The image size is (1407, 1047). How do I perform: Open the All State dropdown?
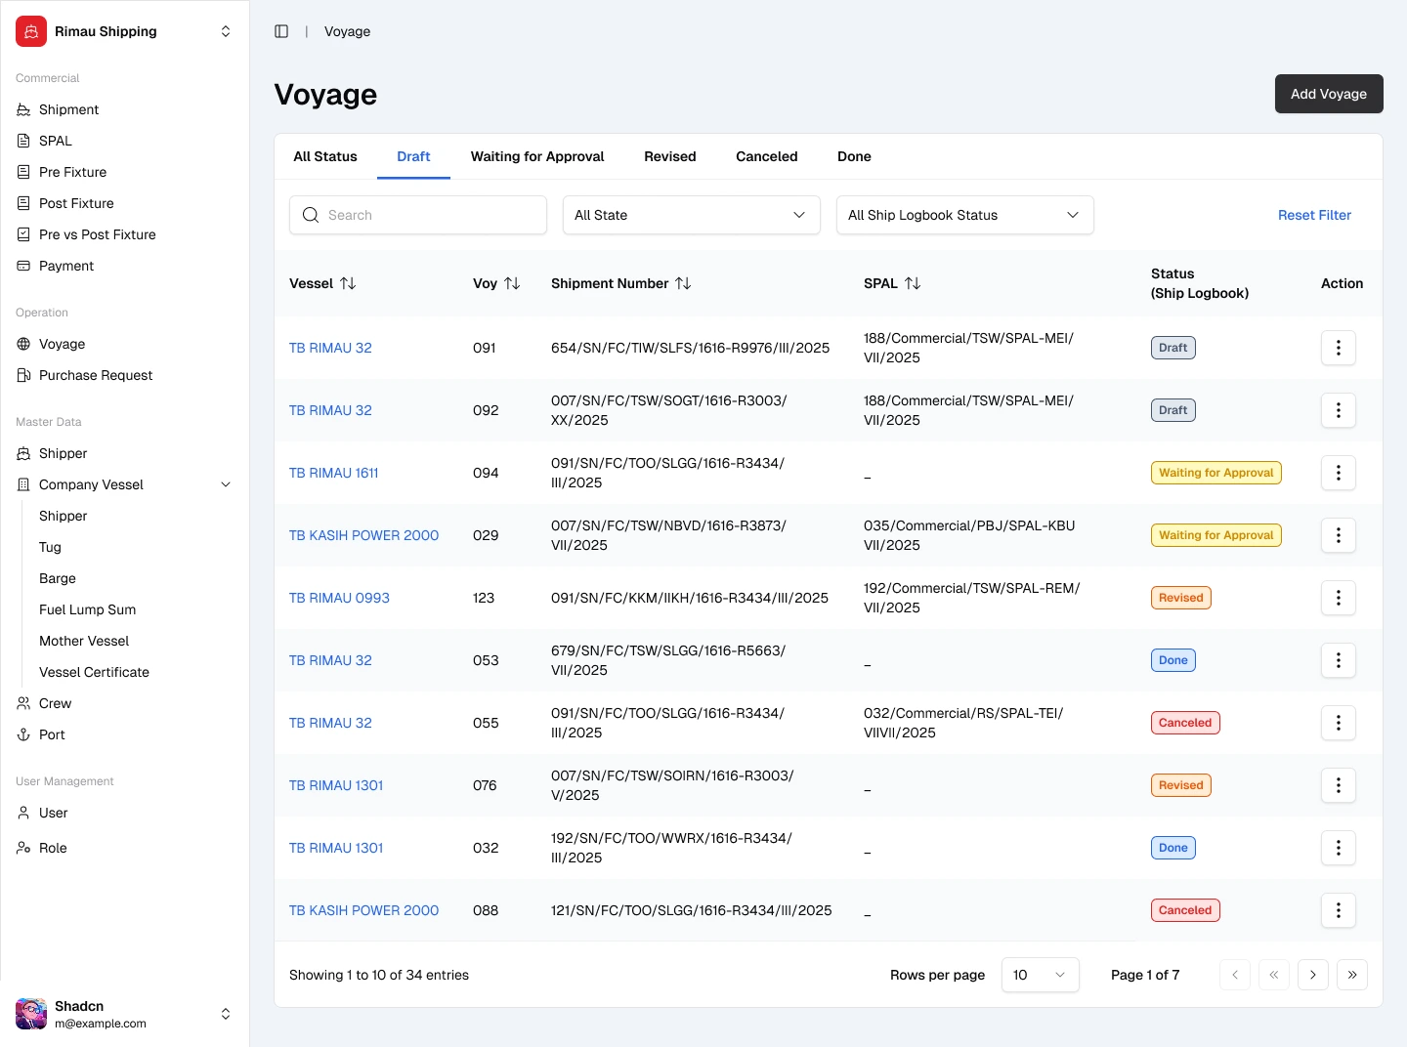click(691, 215)
